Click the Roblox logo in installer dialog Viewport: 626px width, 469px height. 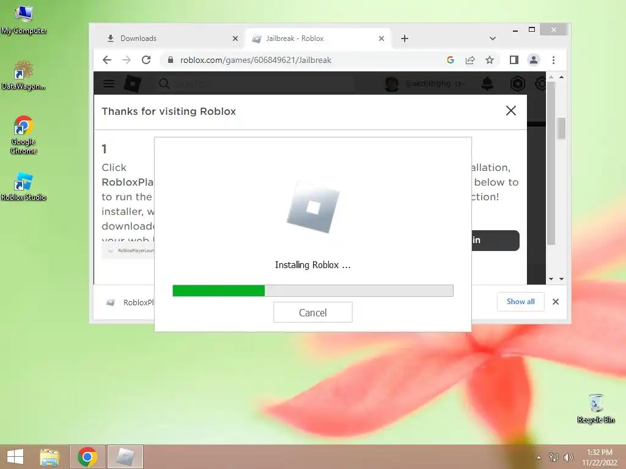coord(313,208)
